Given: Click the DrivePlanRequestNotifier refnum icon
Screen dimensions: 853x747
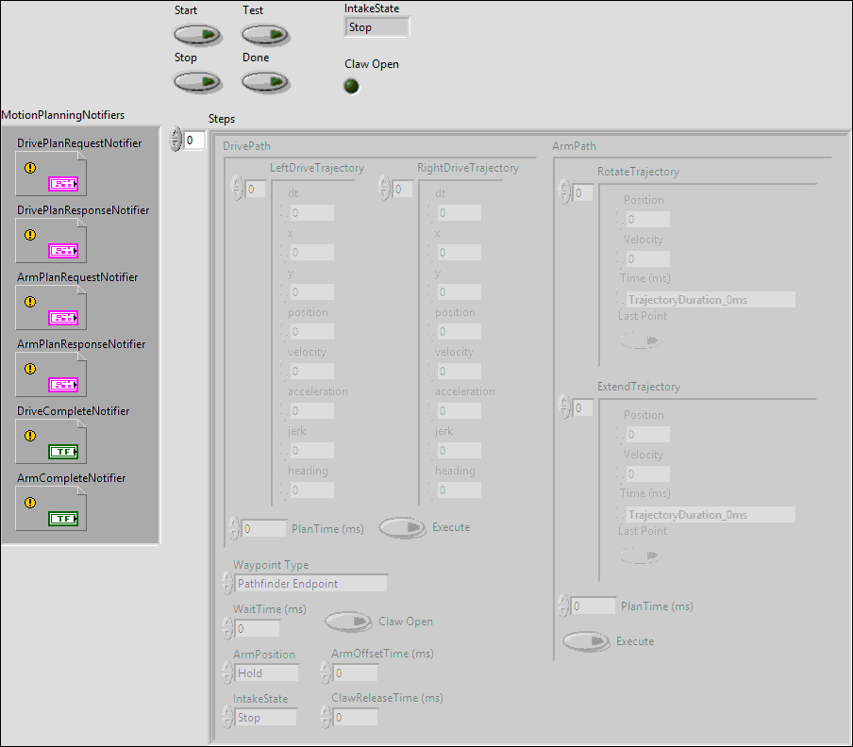Looking at the screenshot, I should (50, 172).
